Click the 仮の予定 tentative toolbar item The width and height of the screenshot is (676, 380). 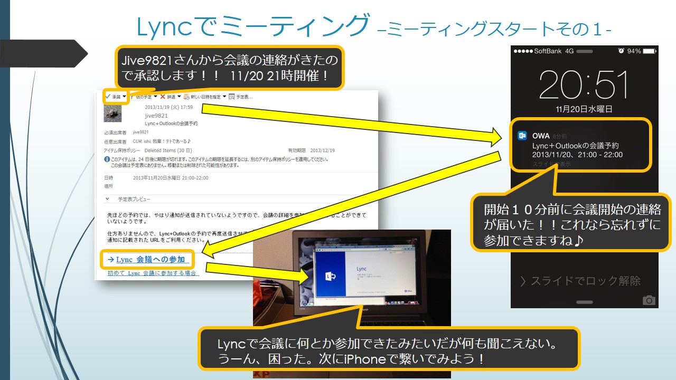point(143,97)
